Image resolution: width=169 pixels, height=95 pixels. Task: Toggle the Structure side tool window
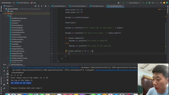[x=1, y=80]
